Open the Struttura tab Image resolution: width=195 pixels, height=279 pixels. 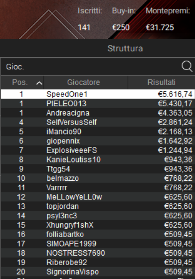tap(125, 48)
